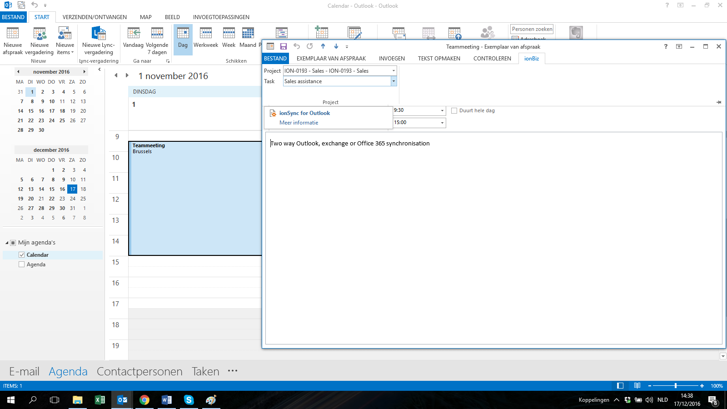The image size is (727, 409).
Task: Click zoom in plus button
Action: tap(702, 386)
